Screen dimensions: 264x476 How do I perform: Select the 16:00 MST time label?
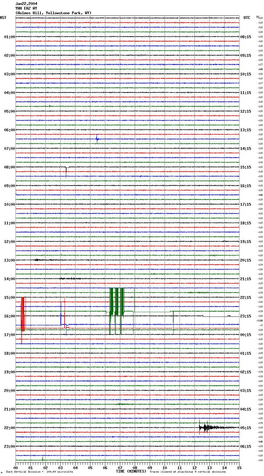10,316
